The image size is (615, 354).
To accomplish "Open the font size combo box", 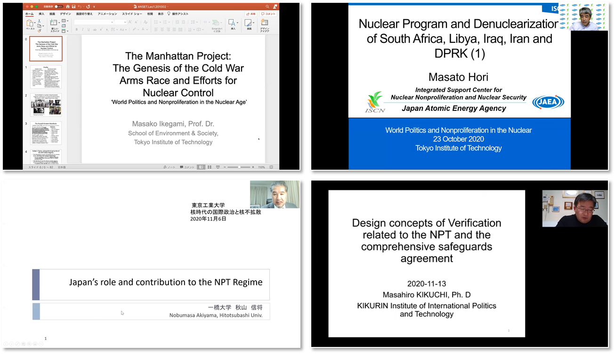I will click(121, 22).
